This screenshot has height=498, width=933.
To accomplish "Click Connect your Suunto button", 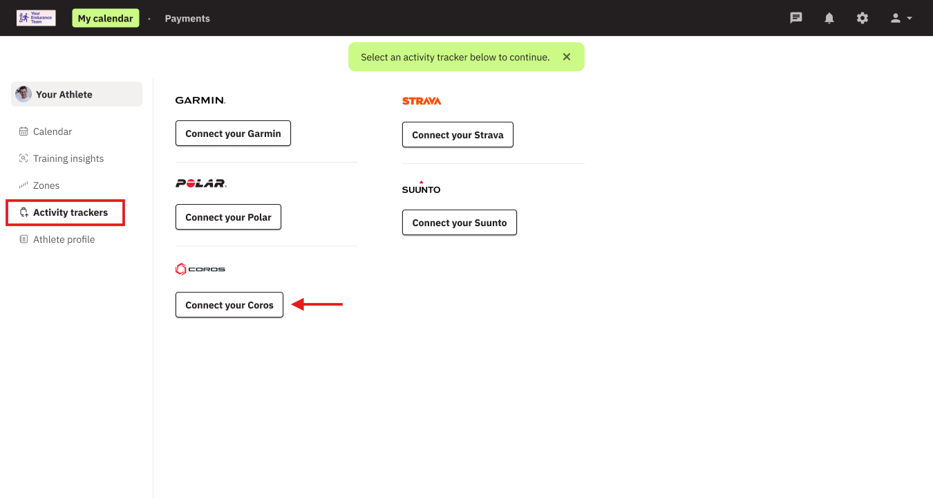I will coord(460,223).
